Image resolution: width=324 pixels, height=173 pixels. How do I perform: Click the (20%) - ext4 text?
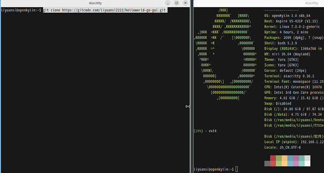click(205, 131)
